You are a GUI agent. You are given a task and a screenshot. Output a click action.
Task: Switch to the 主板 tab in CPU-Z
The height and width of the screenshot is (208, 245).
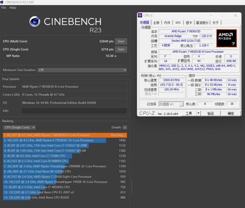[156, 23]
